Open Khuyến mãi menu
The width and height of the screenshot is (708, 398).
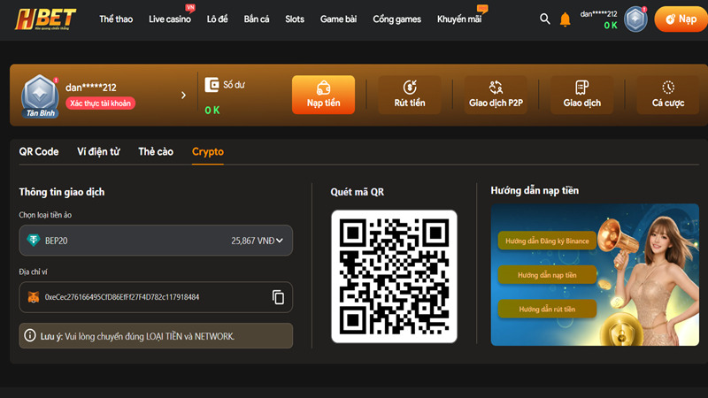click(x=459, y=19)
